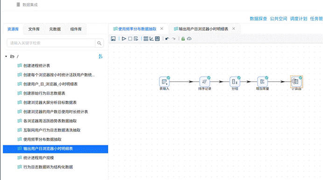Click the 数据集成 header title
This screenshot has height=180, width=323.
coord(30,5)
